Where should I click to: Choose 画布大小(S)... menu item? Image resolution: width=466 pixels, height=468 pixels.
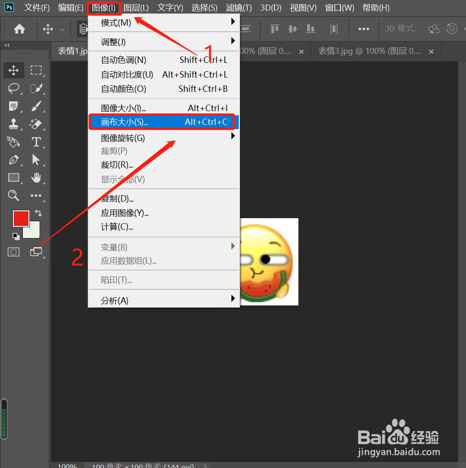click(164, 122)
